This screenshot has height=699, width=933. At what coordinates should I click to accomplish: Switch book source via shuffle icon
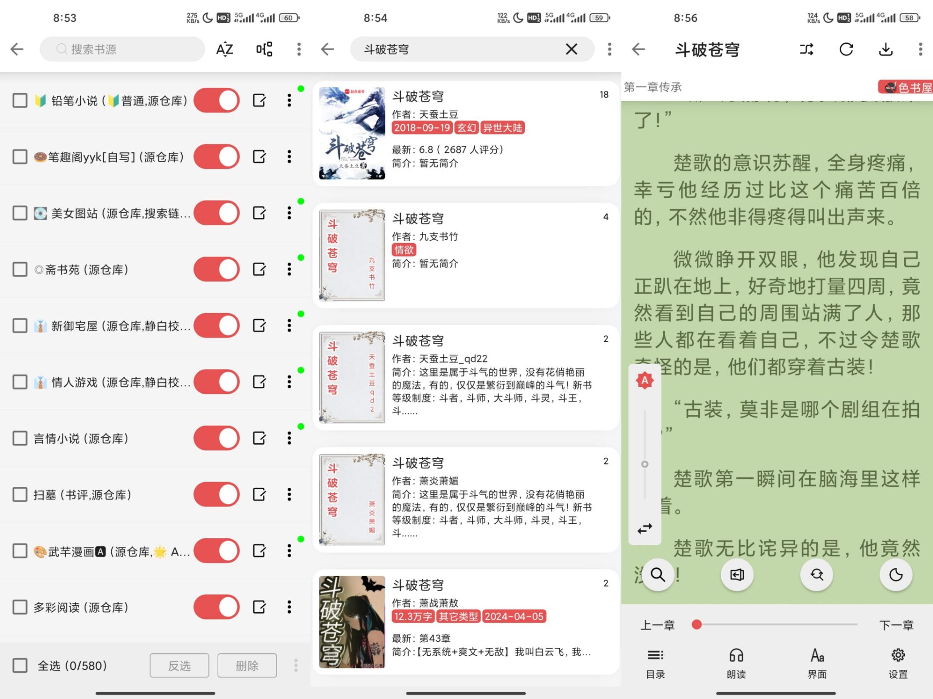[x=806, y=49]
